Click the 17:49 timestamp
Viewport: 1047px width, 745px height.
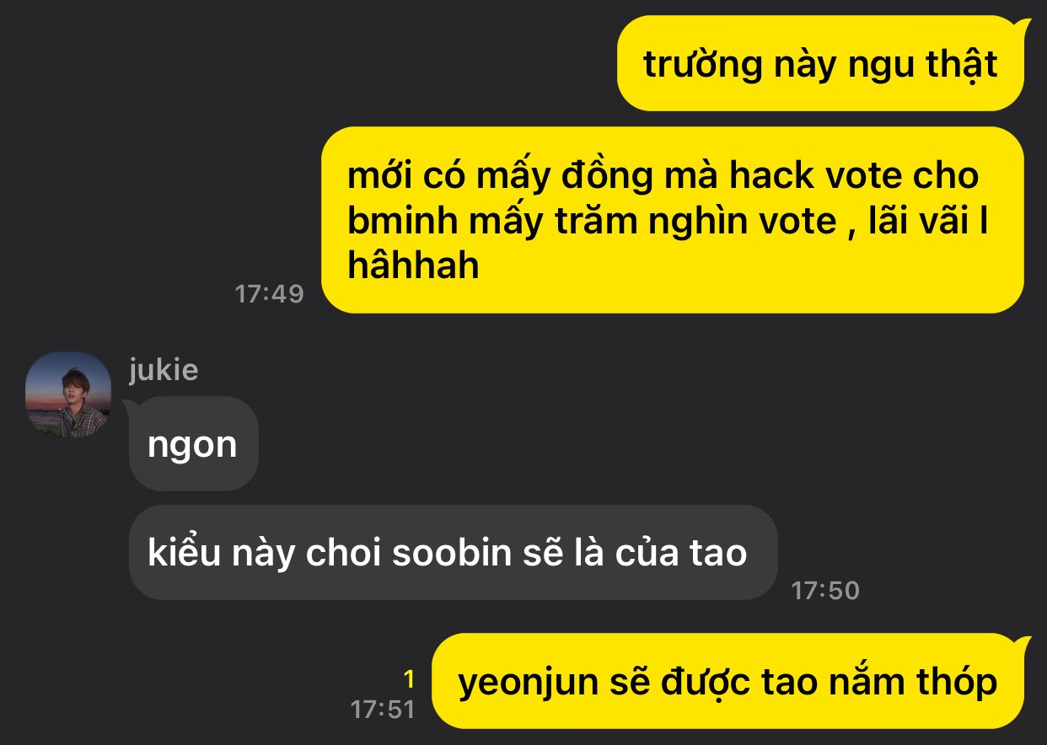click(x=269, y=293)
